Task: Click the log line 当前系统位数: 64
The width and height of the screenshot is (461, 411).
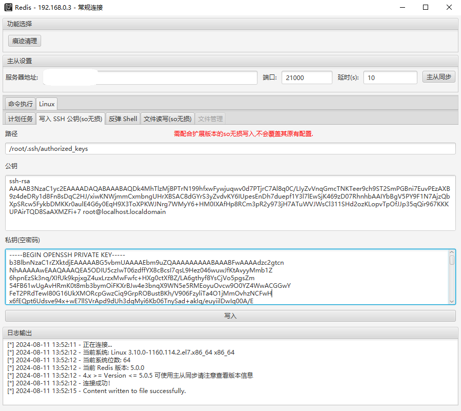Action: 69,360
